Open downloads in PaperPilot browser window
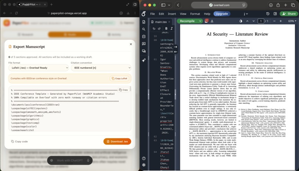 click(x=128, y=13)
